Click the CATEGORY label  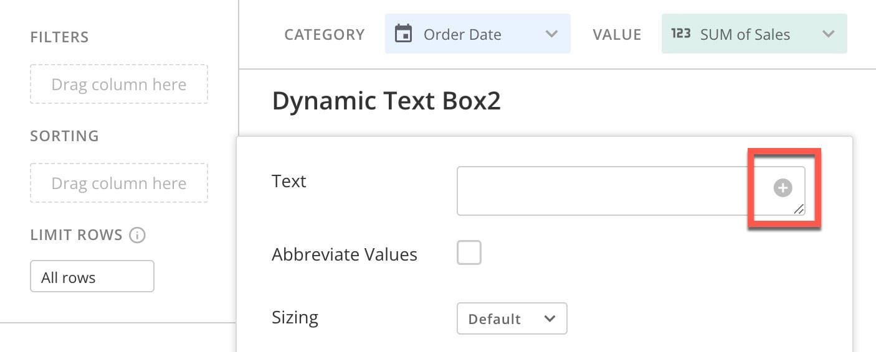coord(325,34)
